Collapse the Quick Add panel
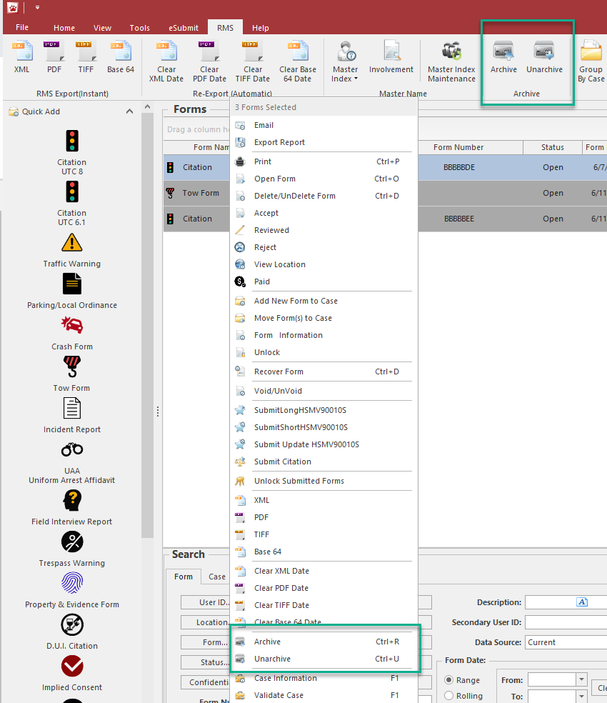 click(129, 111)
